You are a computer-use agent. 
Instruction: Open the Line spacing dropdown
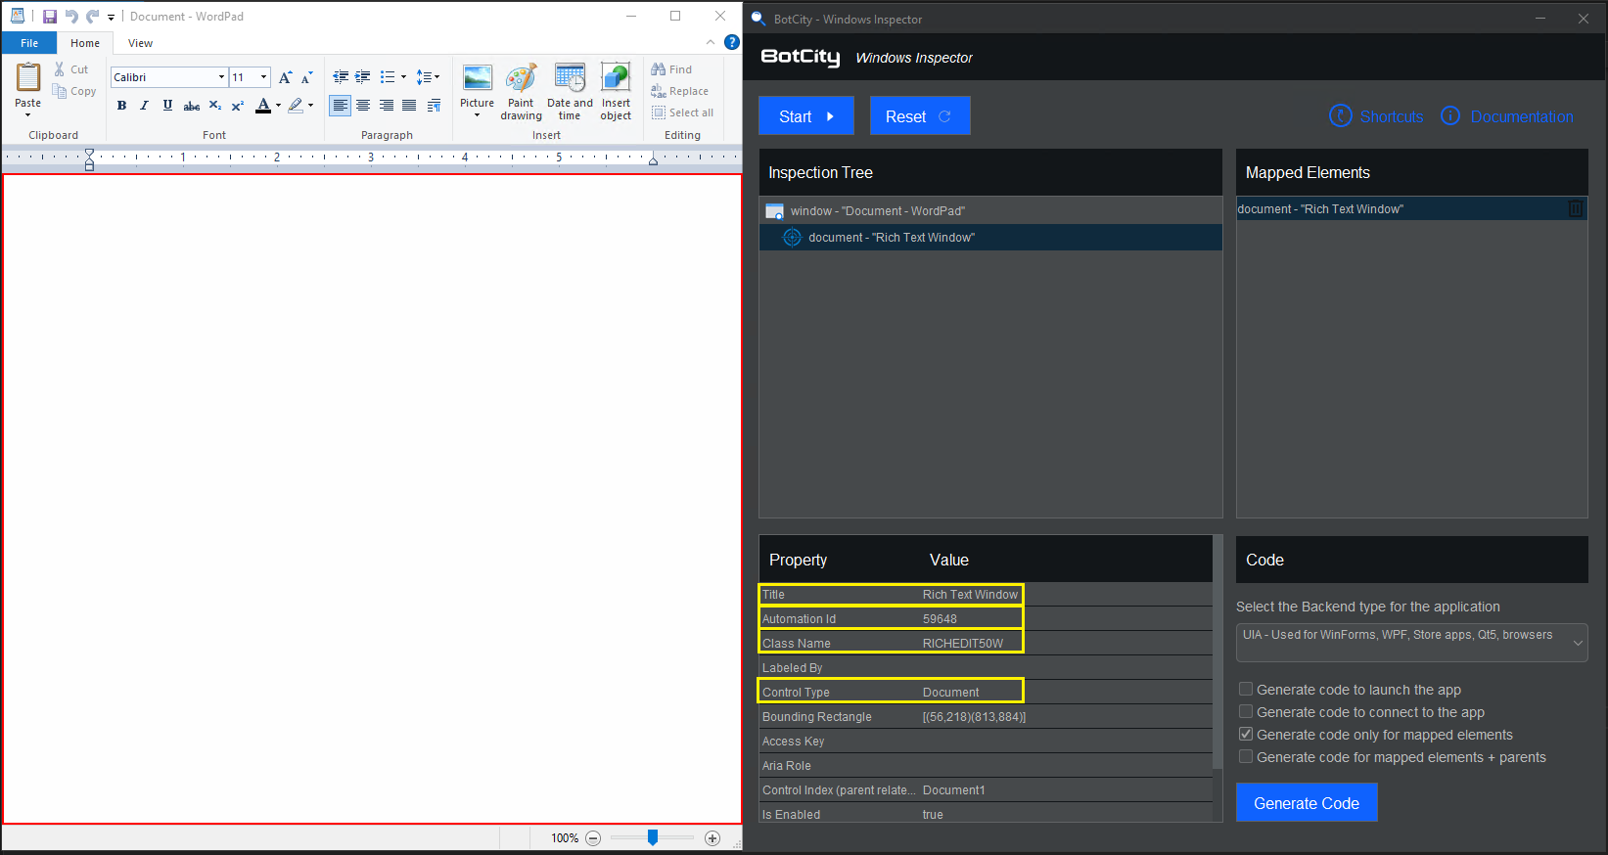pos(428,76)
